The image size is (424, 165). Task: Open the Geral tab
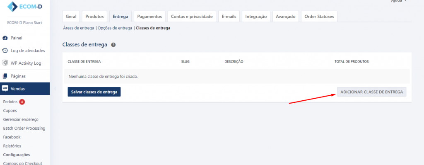(x=71, y=17)
